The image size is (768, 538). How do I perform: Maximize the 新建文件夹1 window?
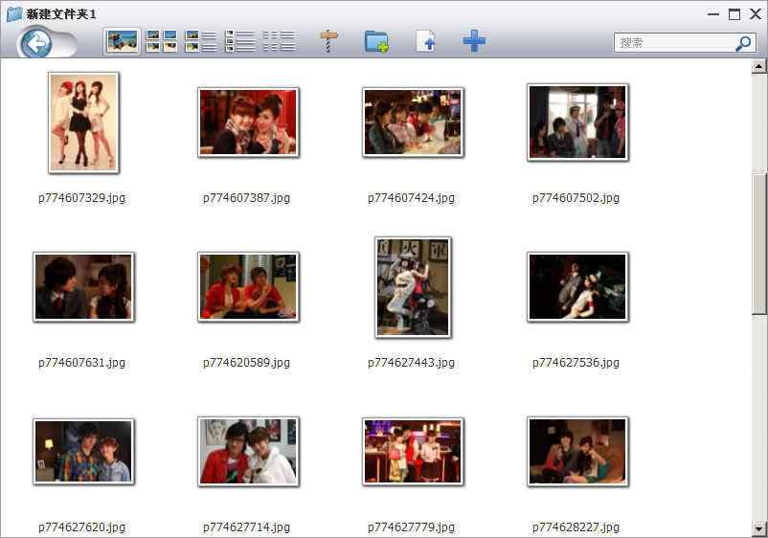[x=734, y=14]
